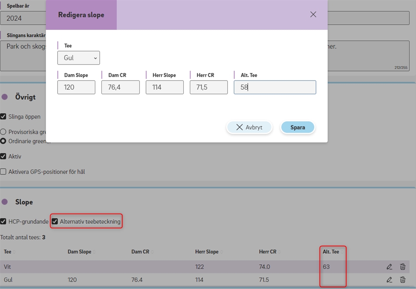Screen dimensions: 416x289
Task: Cancel editing with Avbryt button
Action: click(x=250, y=127)
